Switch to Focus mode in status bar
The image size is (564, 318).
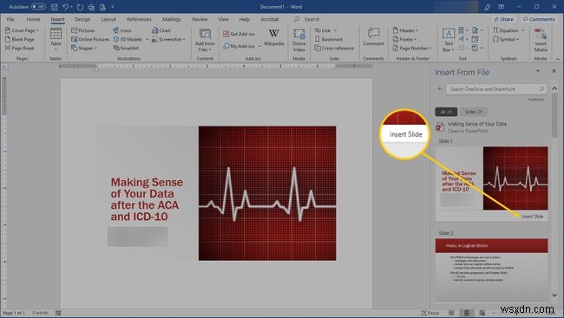[x=430, y=313]
